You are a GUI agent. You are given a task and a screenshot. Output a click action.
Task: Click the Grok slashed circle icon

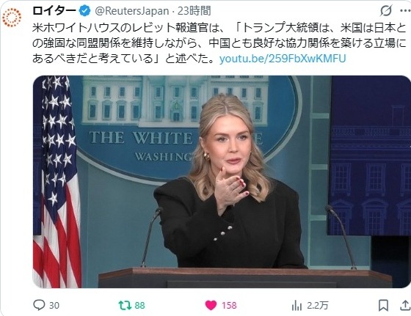coord(385,11)
